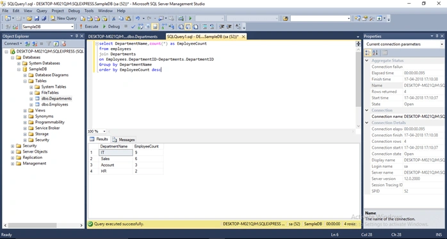Open a Database Engine Query icon

pos(83,18)
